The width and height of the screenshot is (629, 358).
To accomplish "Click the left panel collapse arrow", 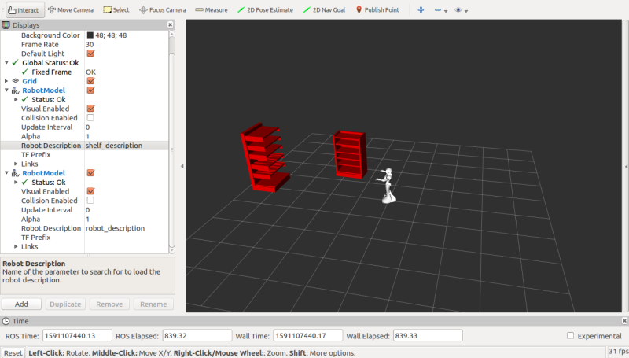I will [x=182, y=166].
